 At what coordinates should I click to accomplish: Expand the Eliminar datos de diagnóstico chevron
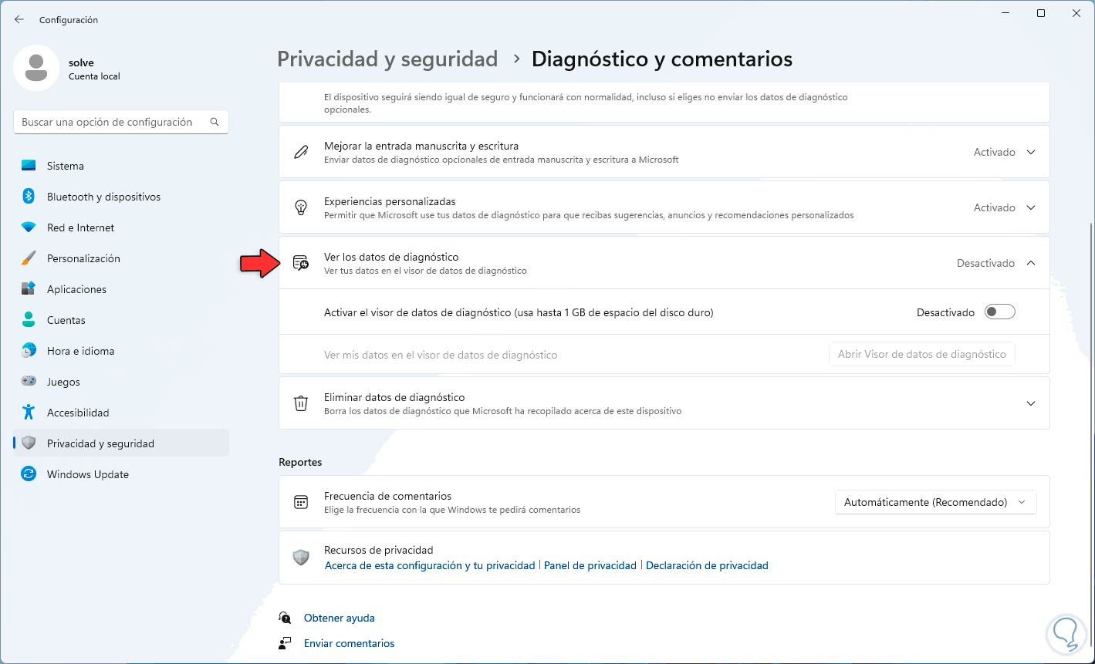[x=1031, y=403]
